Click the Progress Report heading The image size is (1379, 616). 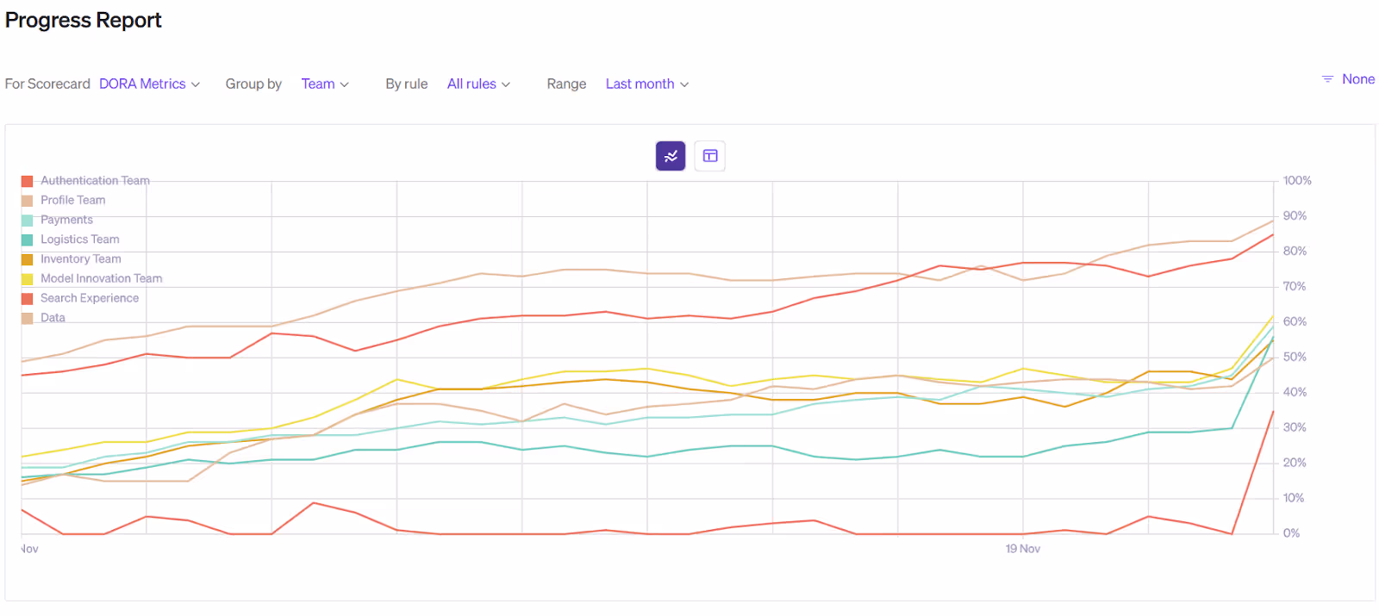click(x=84, y=20)
